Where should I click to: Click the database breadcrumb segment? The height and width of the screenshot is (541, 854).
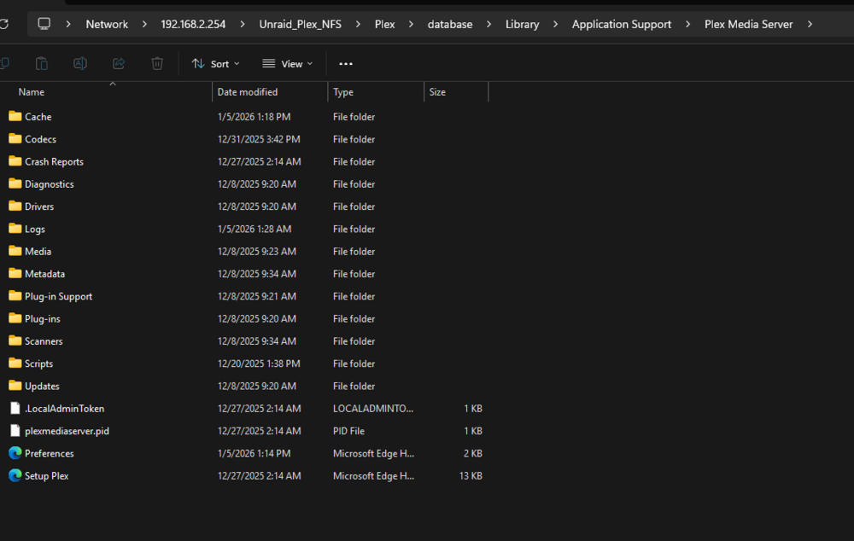(x=450, y=24)
